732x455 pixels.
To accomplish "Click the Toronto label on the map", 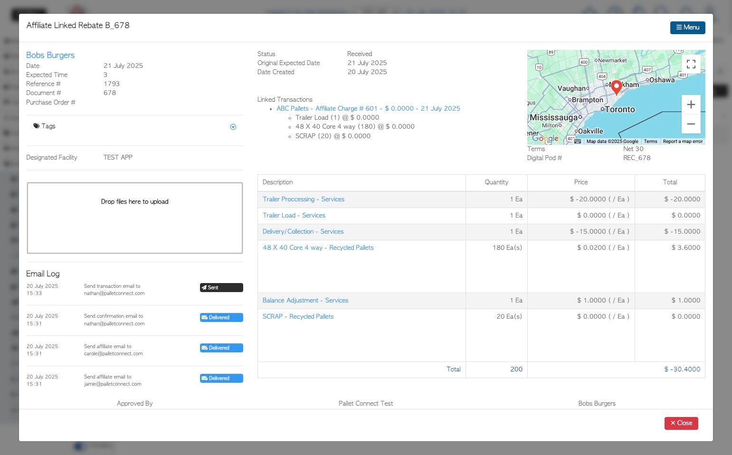I will pyautogui.click(x=620, y=109).
